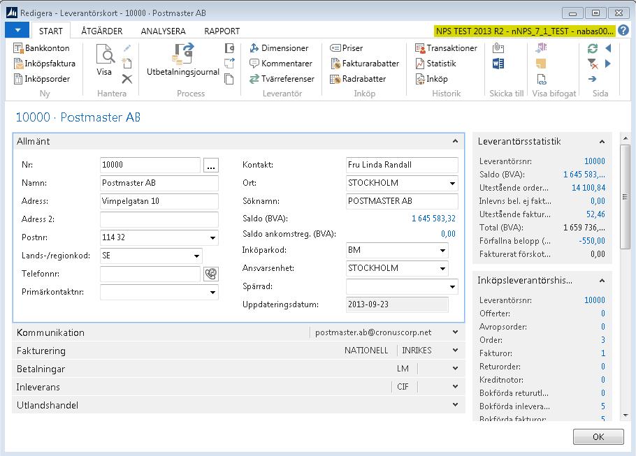Open Radrabatter
Viewport: 636px width, 456px height.
(358, 79)
